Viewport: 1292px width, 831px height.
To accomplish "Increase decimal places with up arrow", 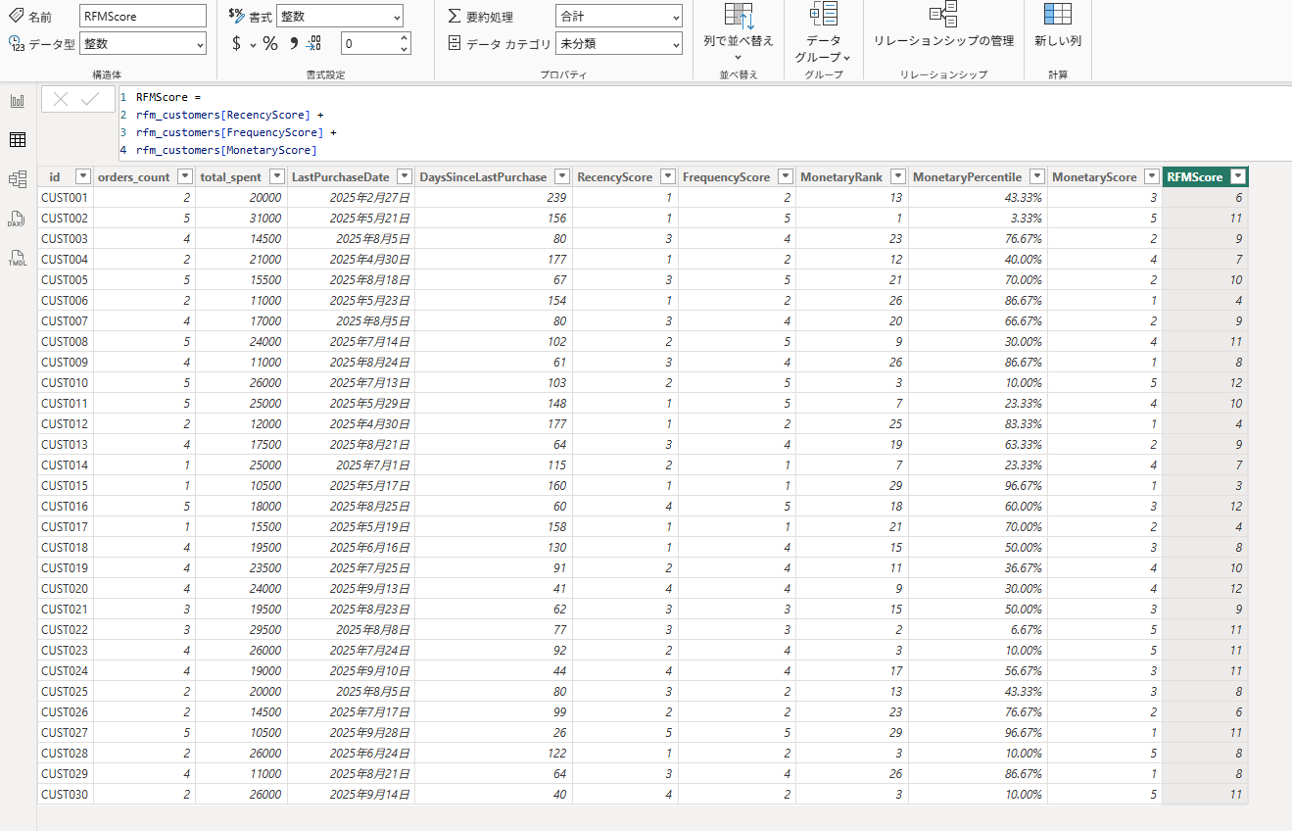I will [x=404, y=39].
